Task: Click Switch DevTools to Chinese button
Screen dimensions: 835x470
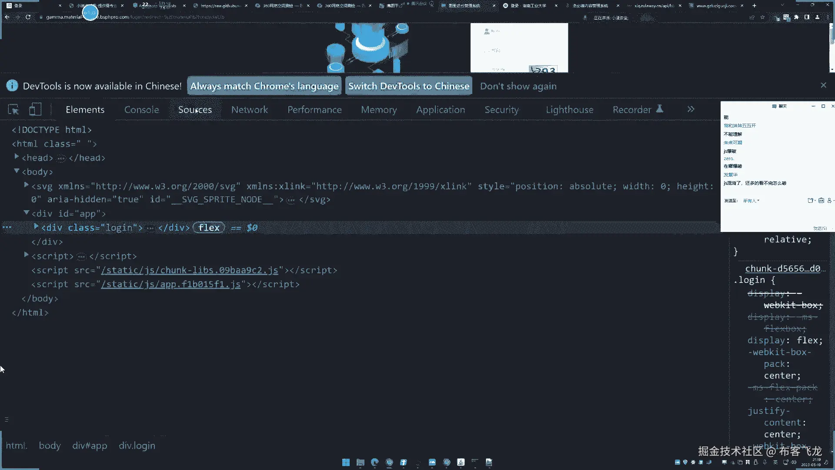Action: 408,86
